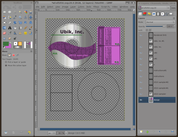Select the Perspective tool
Screen dimensions: 178x137
coord(31,23)
